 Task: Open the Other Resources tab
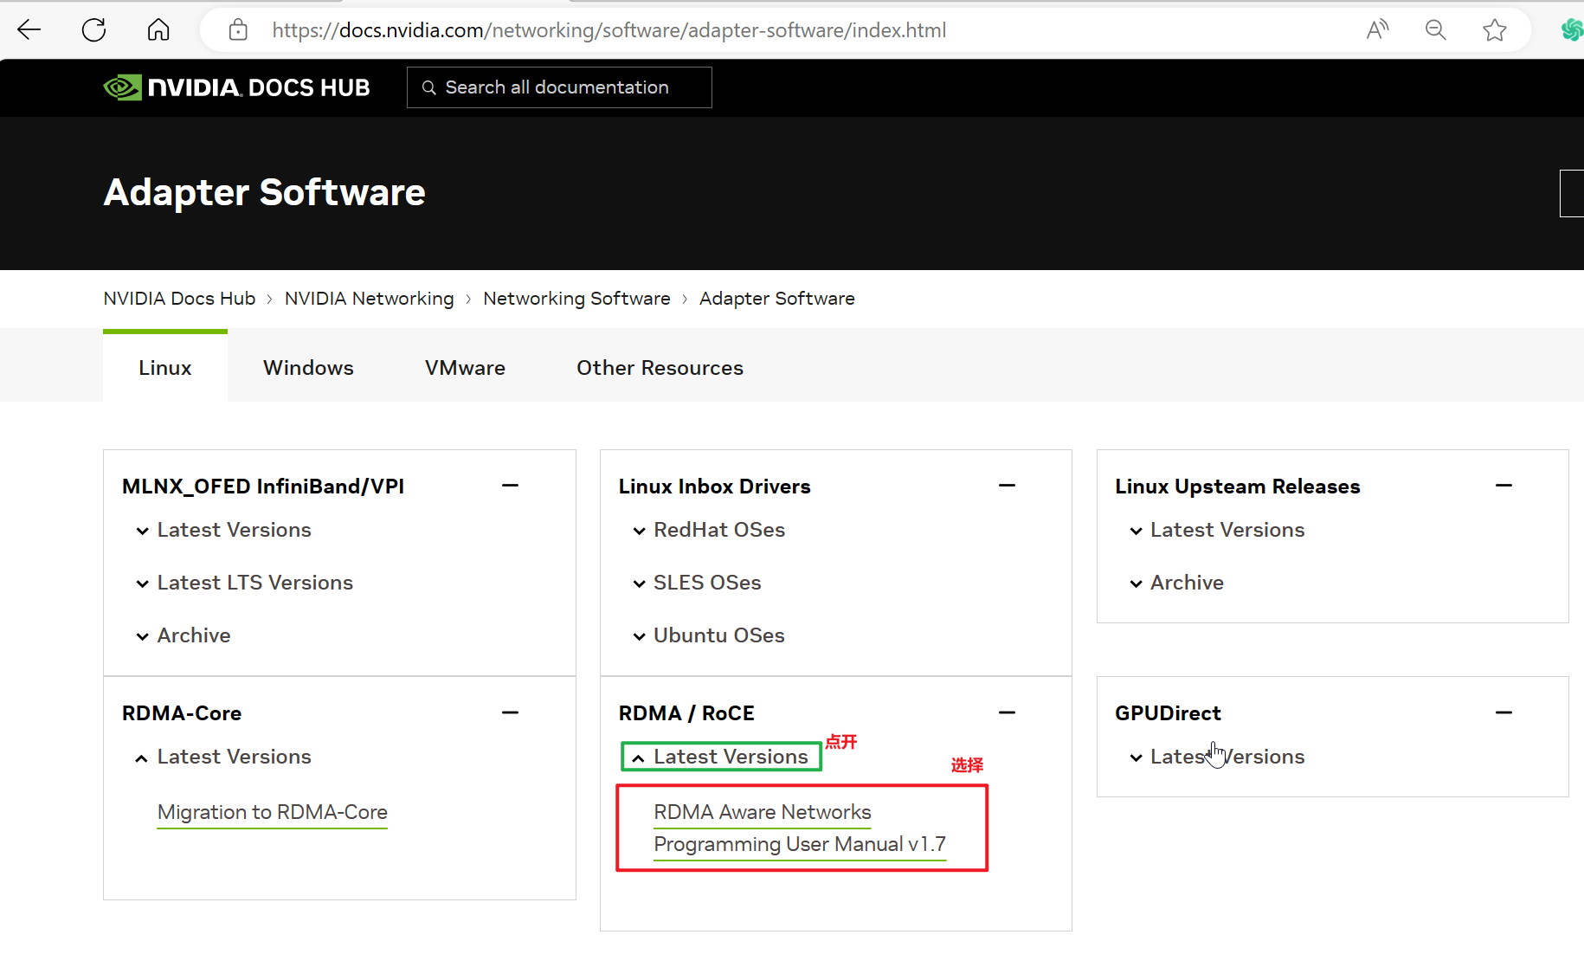coord(660,368)
